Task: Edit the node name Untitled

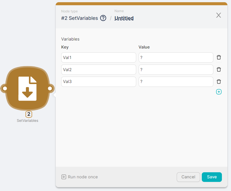Action: [x=124, y=18]
